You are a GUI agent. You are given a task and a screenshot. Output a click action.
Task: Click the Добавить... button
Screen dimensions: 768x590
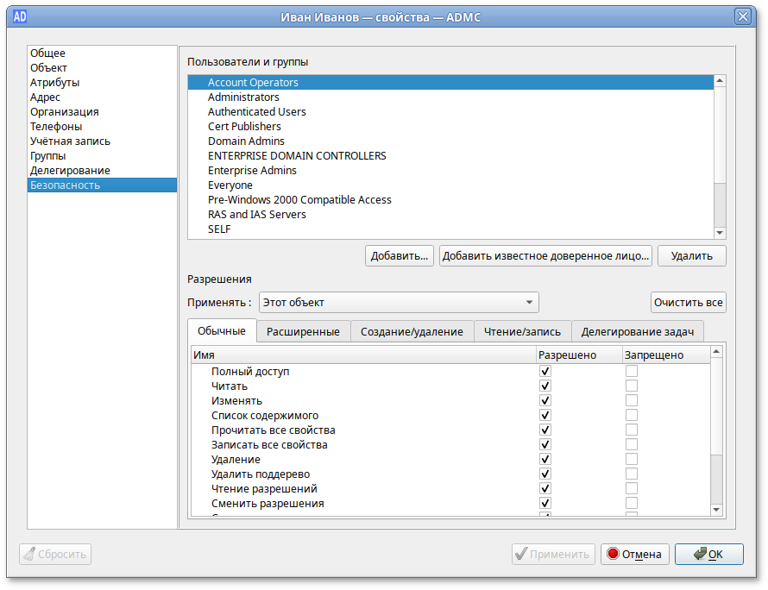pos(400,256)
